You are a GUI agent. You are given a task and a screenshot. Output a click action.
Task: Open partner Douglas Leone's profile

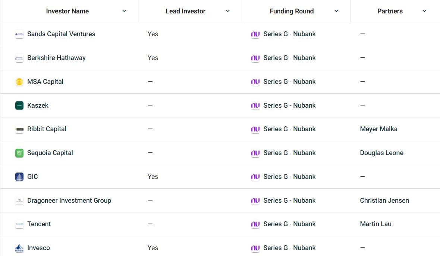tap(381, 153)
